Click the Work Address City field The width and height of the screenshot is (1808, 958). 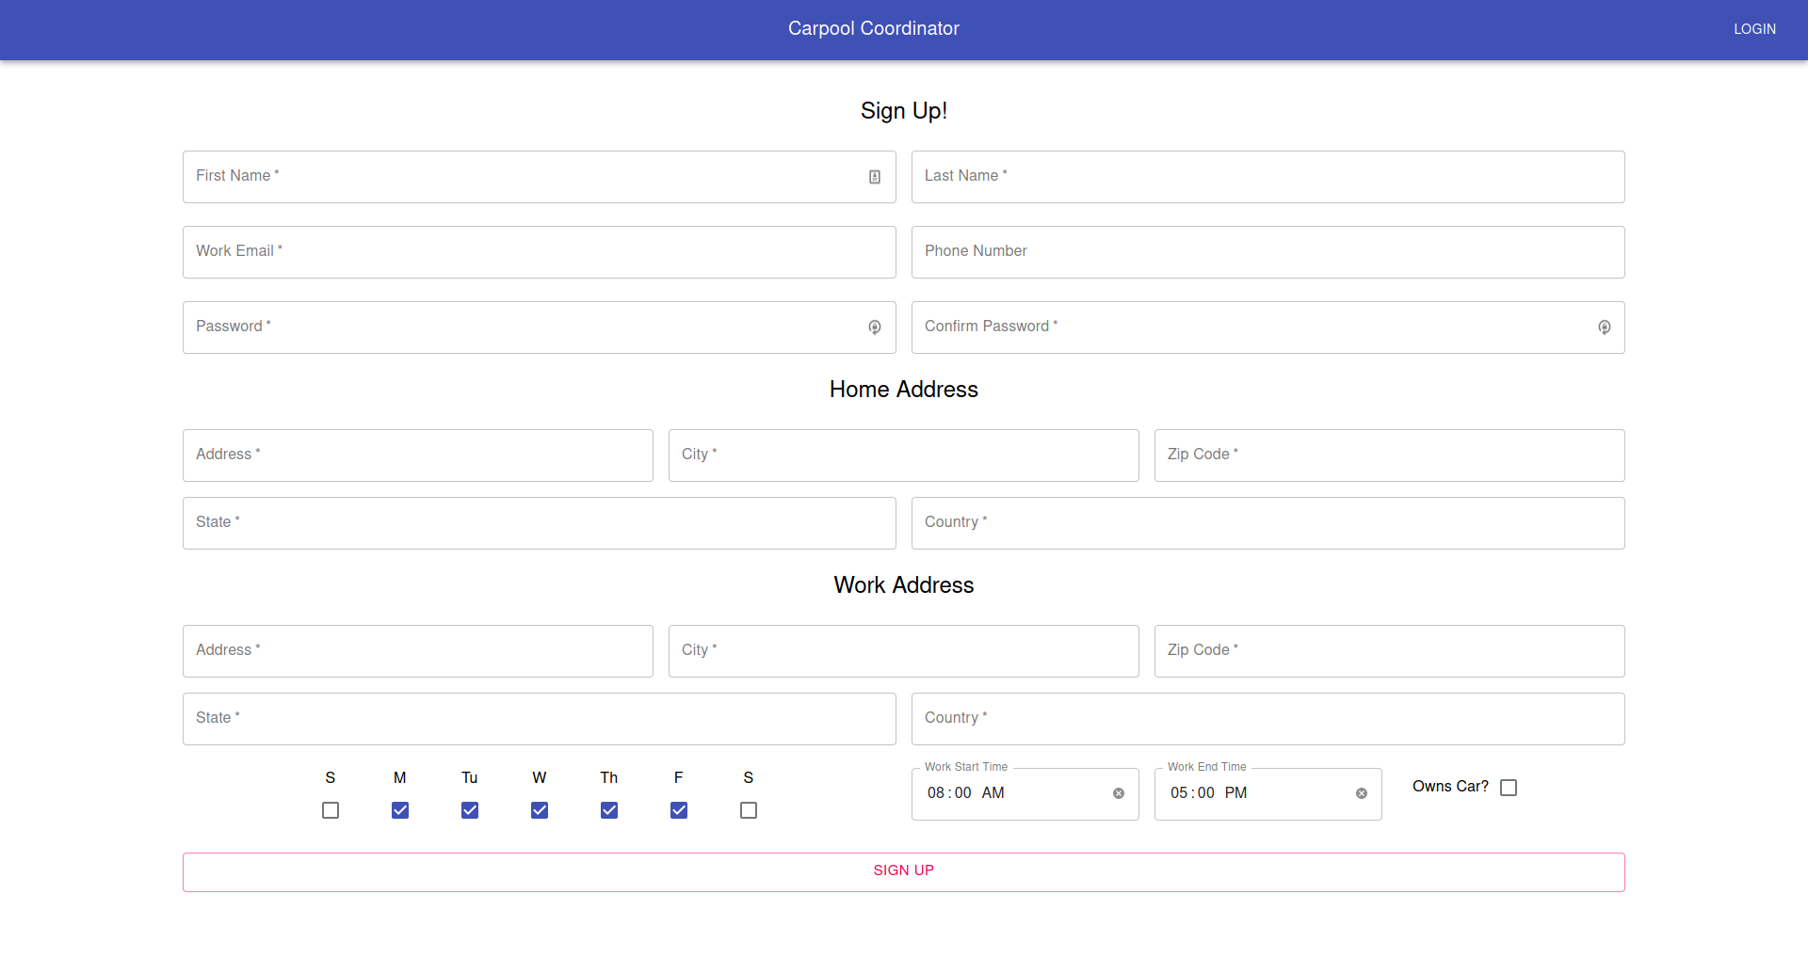(x=904, y=651)
